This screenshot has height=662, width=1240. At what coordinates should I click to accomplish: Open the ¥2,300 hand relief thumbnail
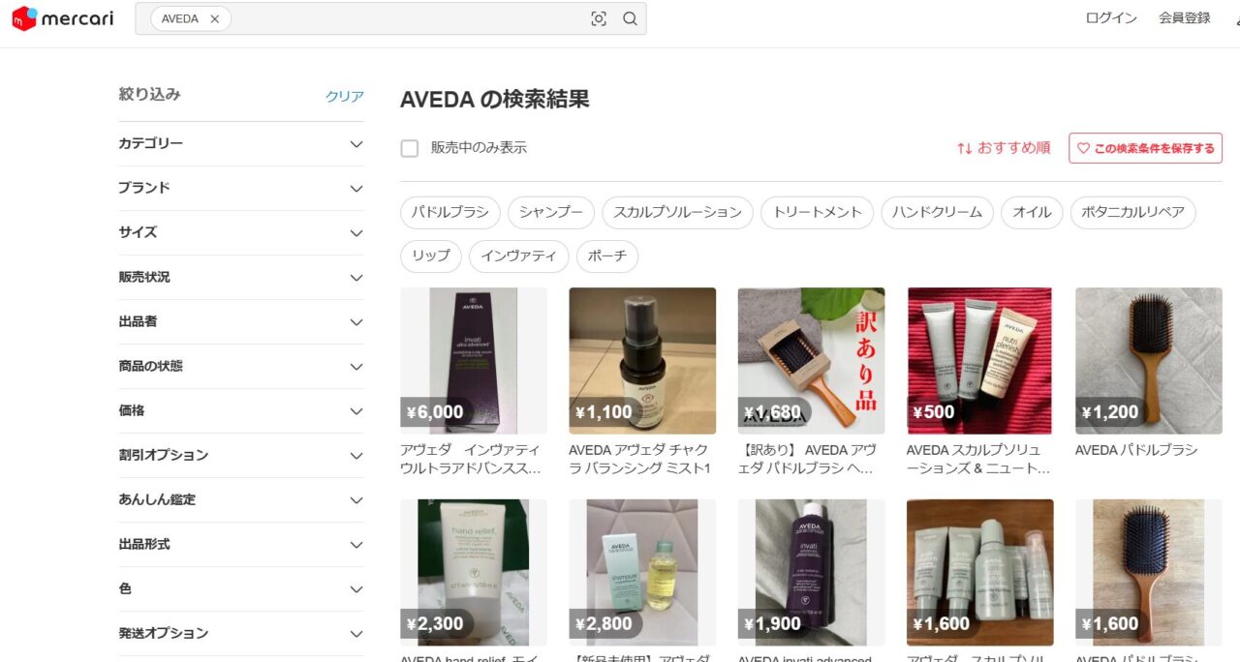[474, 573]
